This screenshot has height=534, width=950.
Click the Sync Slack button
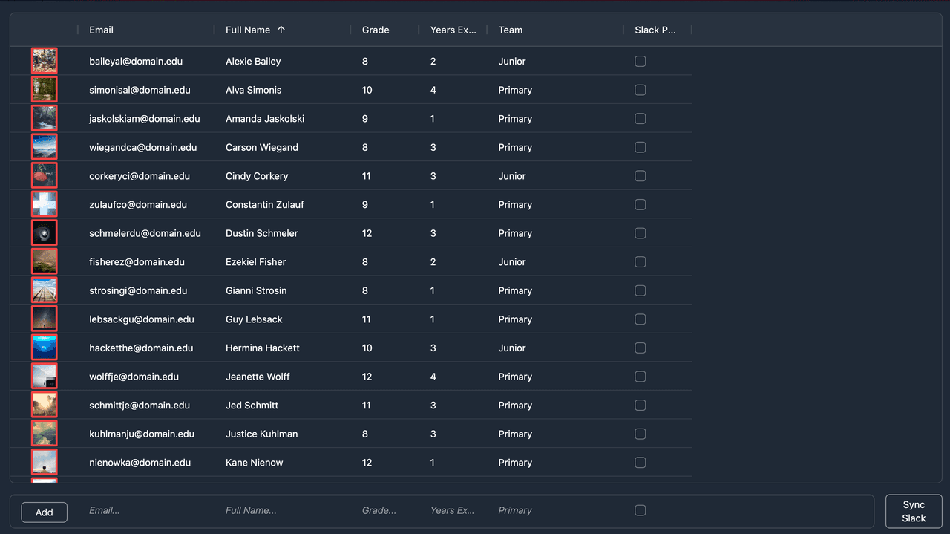914,511
